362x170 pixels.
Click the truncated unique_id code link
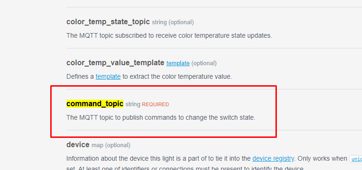(356, 159)
